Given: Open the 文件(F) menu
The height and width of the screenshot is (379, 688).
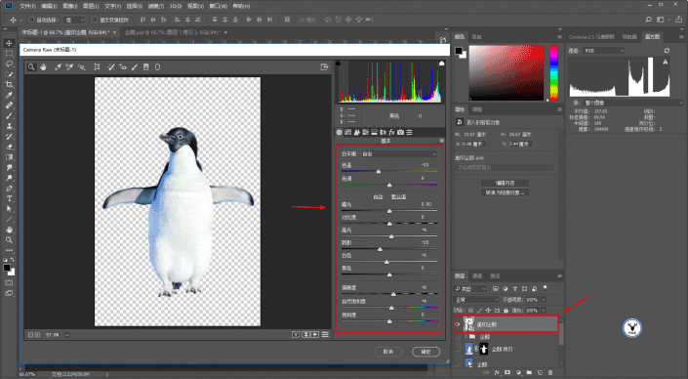Looking at the screenshot, I should 27,6.
